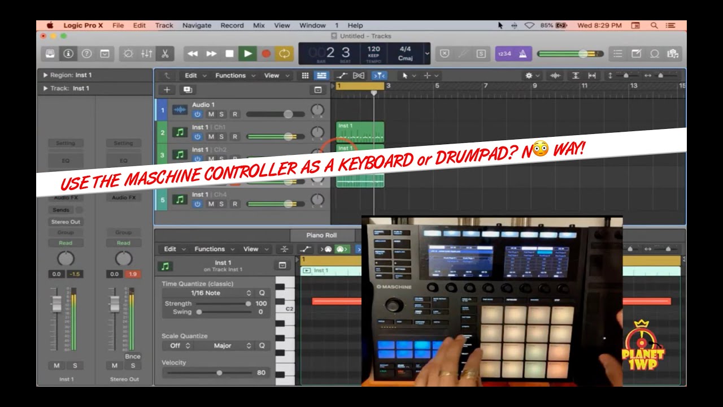This screenshot has width=723, height=407.
Task: Open Logic Pro X menu
Action: pos(84,25)
